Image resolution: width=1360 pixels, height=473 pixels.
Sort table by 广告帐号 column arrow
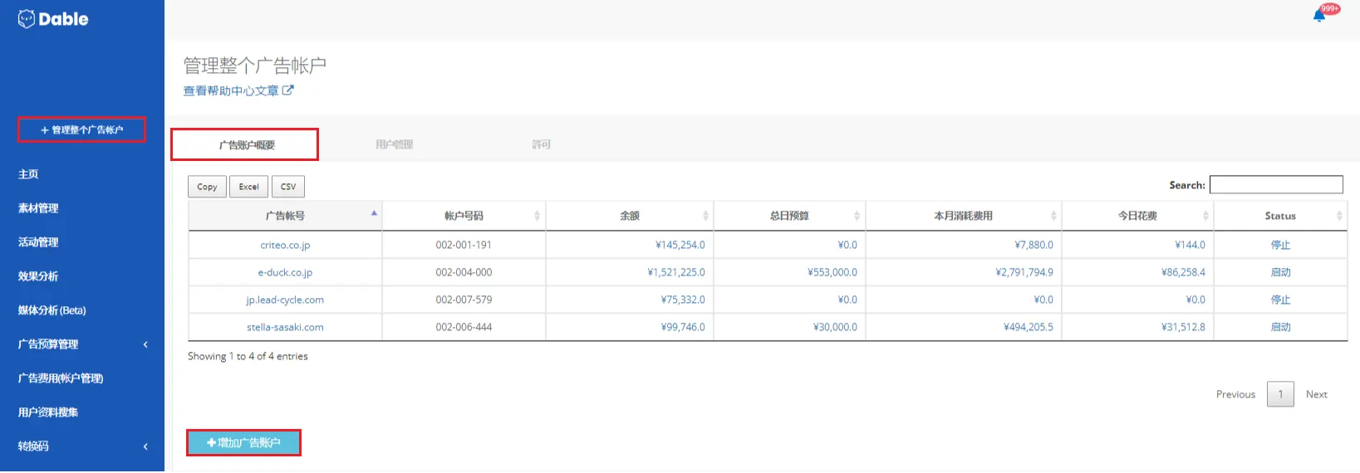pos(374,214)
